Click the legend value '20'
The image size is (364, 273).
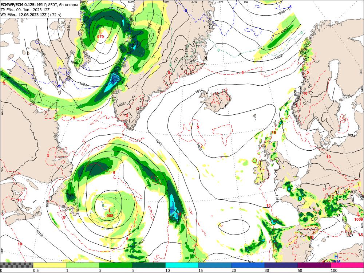(234, 270)
